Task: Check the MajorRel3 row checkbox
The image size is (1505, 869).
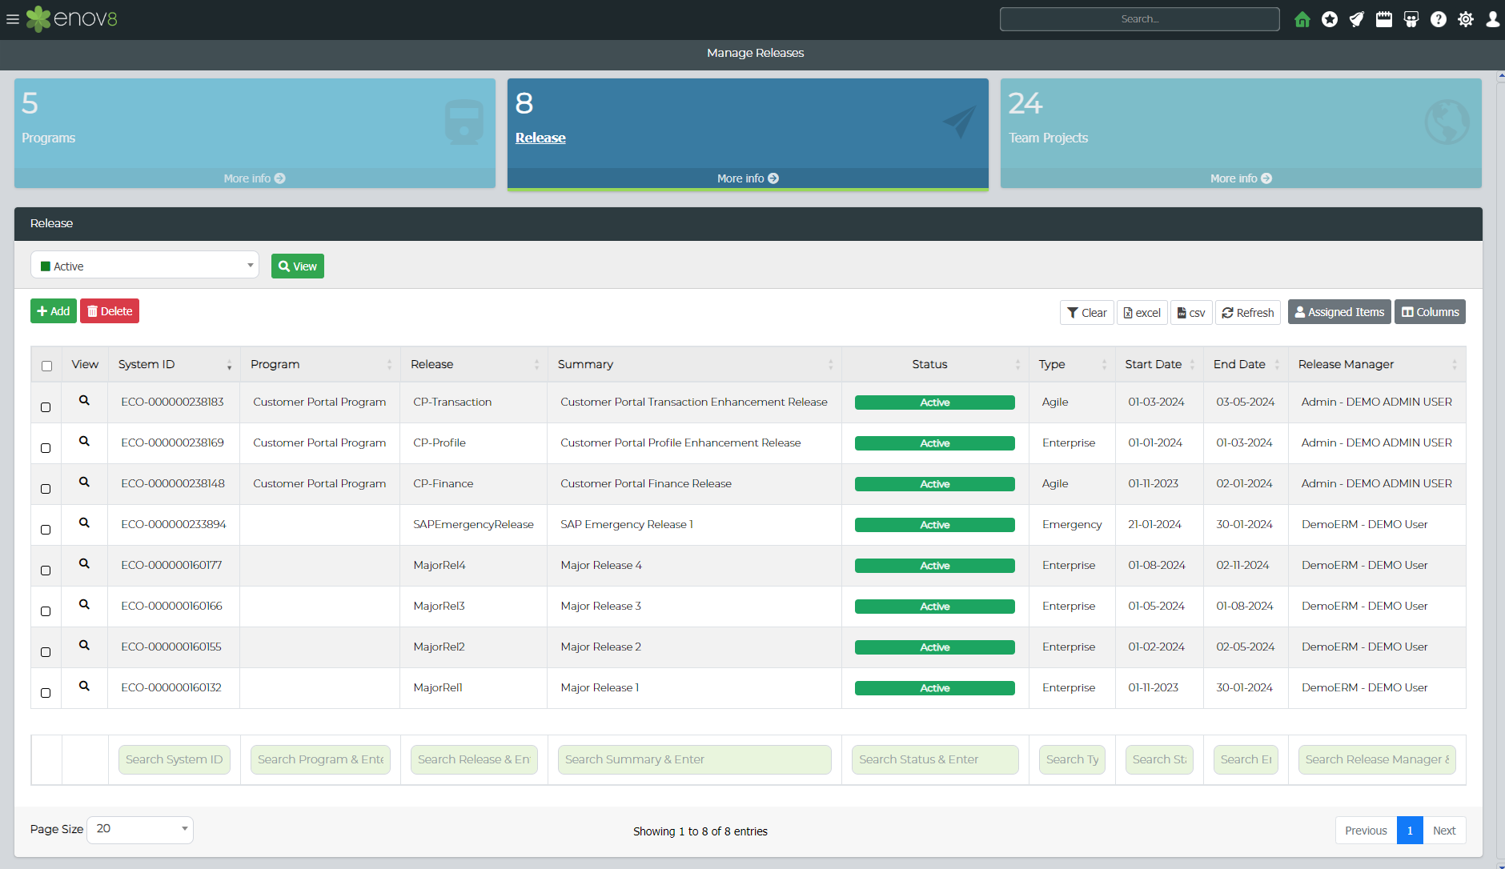Action: click(x=46, y=611)
